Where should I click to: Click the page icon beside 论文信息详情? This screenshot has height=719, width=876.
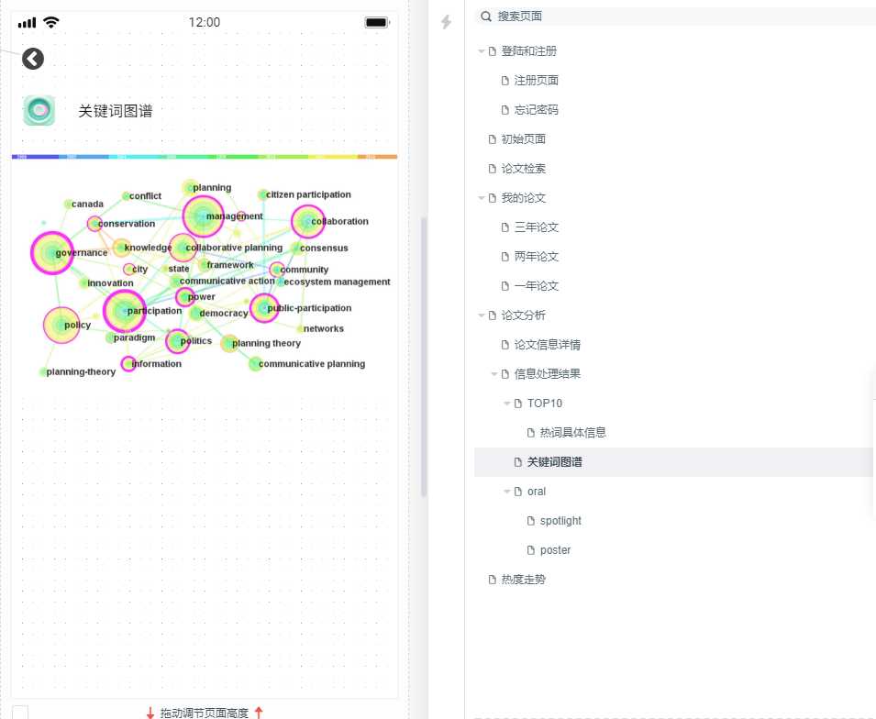pos(505,345)
